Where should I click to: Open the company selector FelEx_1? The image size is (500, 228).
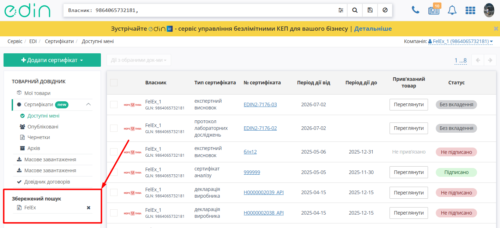click(460, 41)
